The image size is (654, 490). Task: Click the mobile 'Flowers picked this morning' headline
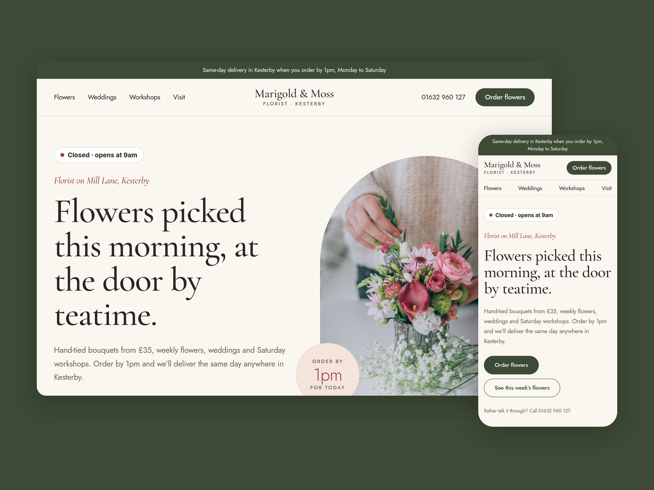click(548, 272)
